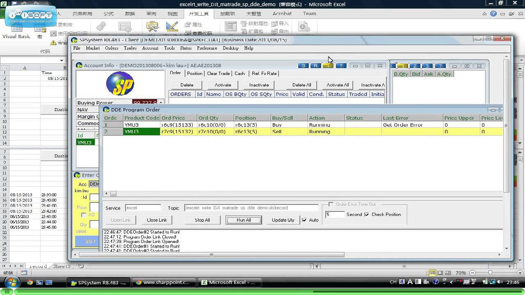The width and height of the screenshot is (525, 295).
Task: Open the Excel help icon at top right
Action: click(x=493, y=14)
